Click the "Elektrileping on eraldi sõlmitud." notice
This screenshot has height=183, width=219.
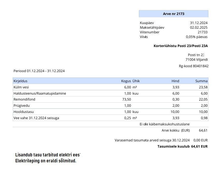click(x=46, y=161)
